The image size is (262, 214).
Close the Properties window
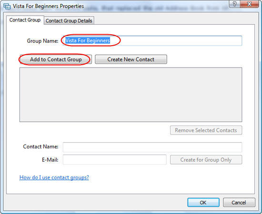coord(250,4)
